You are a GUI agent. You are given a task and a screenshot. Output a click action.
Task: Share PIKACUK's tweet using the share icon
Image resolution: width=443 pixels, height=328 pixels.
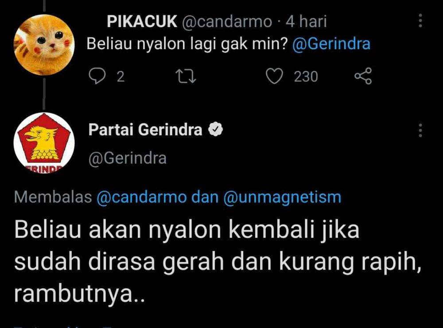363,77
